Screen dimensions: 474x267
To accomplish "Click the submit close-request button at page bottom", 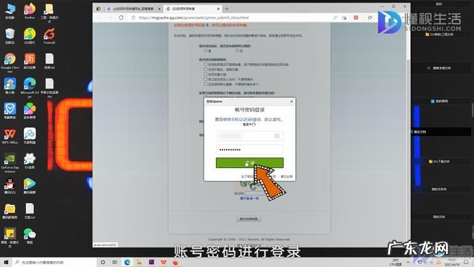I will pos(248,219).
